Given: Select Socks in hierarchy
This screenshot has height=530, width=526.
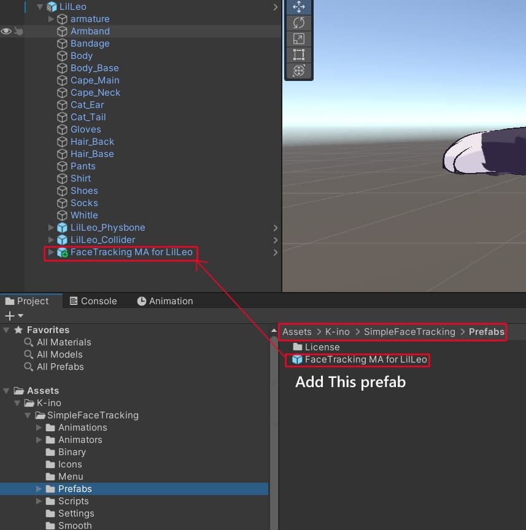Looking at the screenshot, I should pos(84,203).
